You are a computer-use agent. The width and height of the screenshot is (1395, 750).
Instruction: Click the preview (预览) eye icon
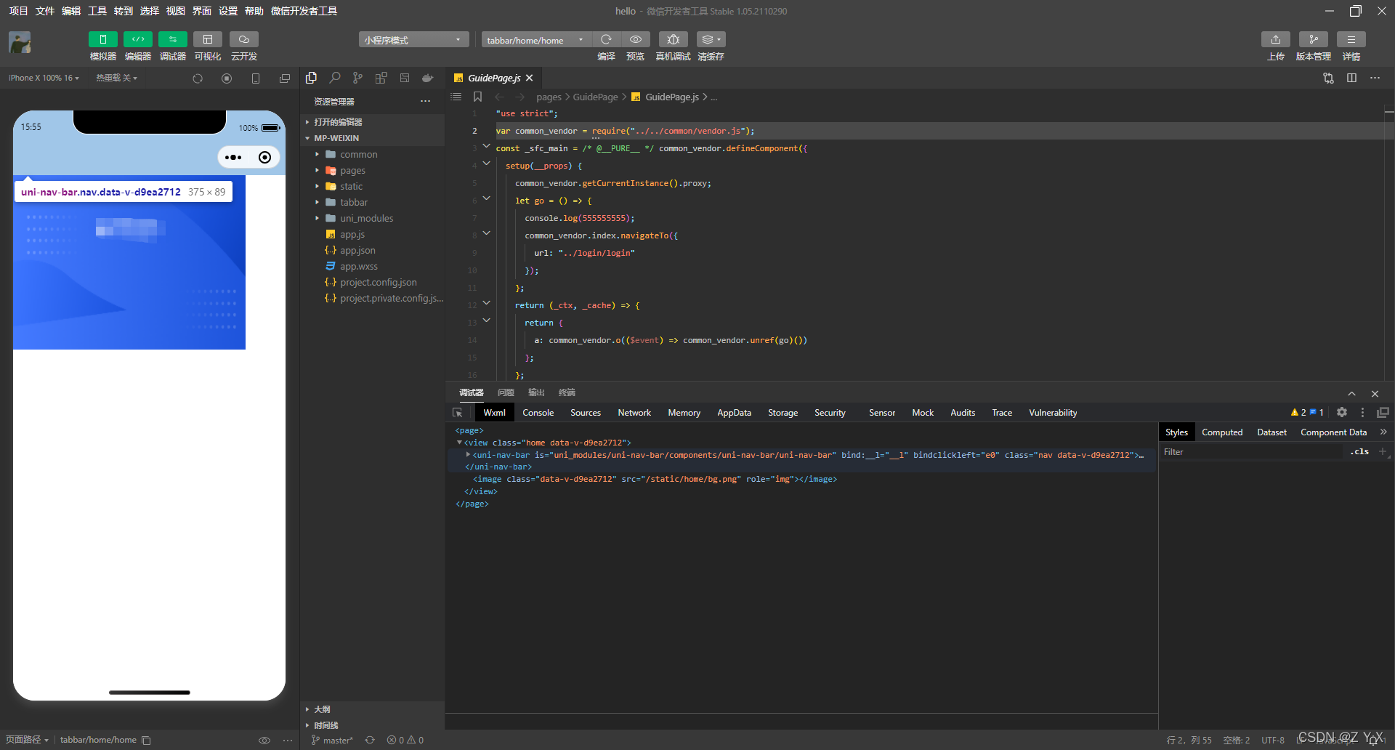pos(635,39)
